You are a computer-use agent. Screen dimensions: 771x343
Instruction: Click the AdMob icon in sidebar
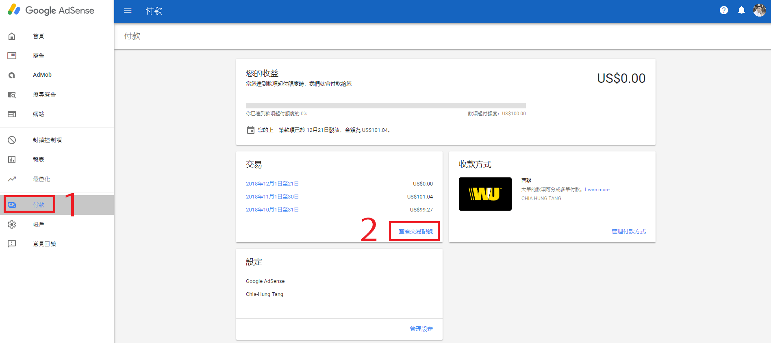[12, 75]
